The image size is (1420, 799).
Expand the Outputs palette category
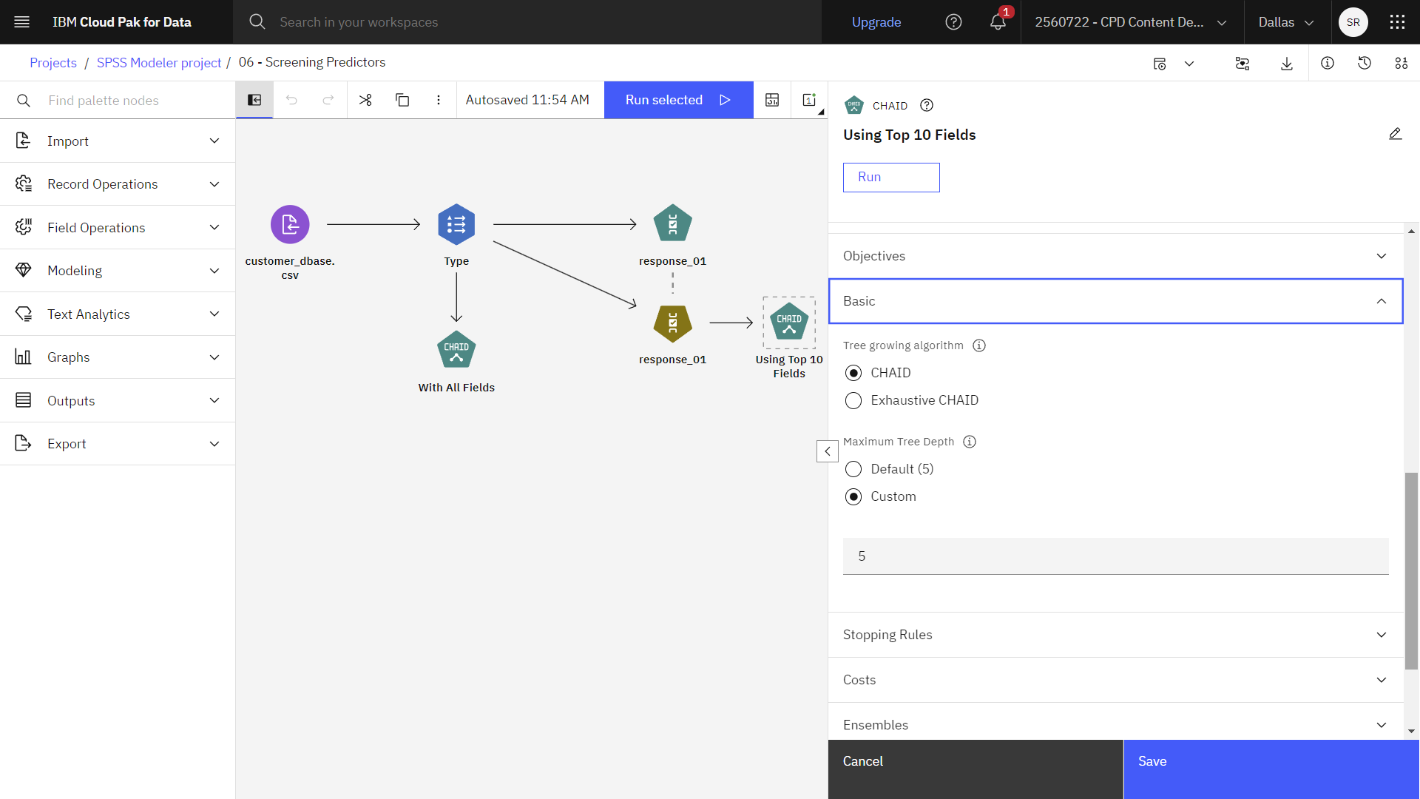(x=118, y=401)
